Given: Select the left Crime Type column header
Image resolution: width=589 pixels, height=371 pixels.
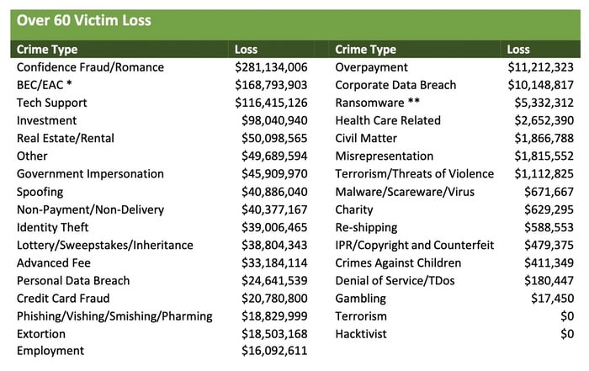Looking at the screenshot, I should 47,49.
